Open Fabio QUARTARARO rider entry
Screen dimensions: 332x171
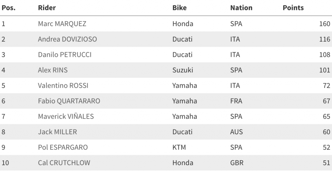point(69,101)
